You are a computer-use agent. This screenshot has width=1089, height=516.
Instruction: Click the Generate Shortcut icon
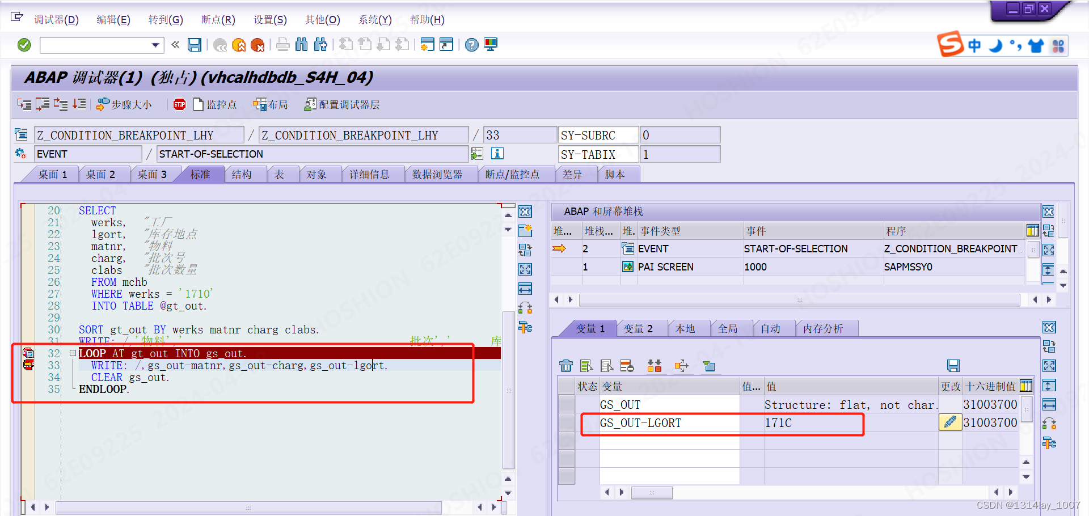tap(446, 45)
